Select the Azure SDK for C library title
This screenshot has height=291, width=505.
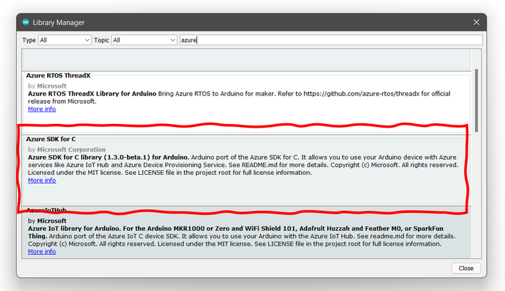coord(51,139)
